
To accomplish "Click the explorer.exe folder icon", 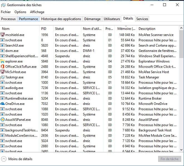I will (x=3, y=61).
